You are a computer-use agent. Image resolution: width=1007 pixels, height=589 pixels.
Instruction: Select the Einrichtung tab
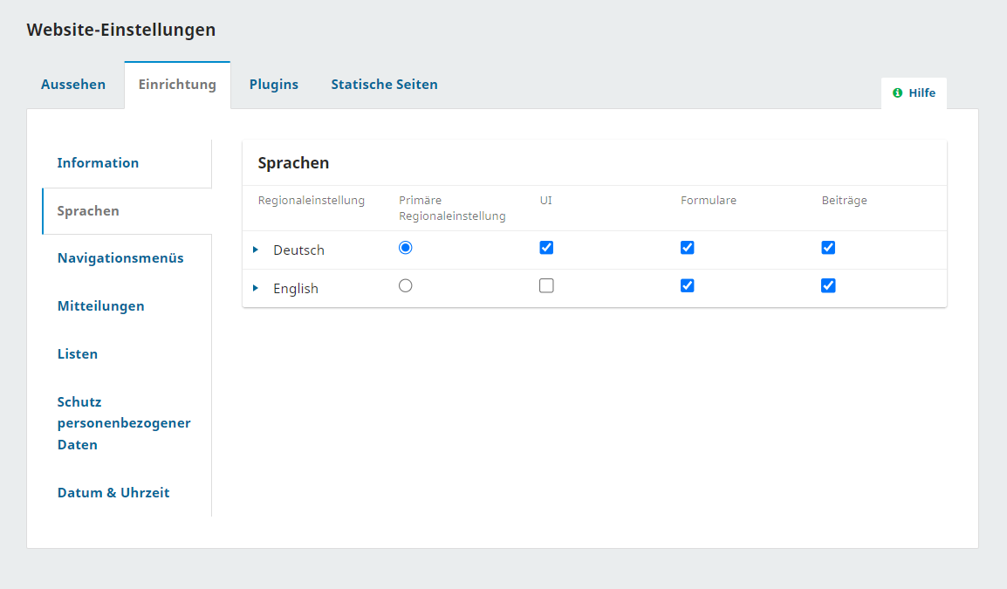coord(177,85)
